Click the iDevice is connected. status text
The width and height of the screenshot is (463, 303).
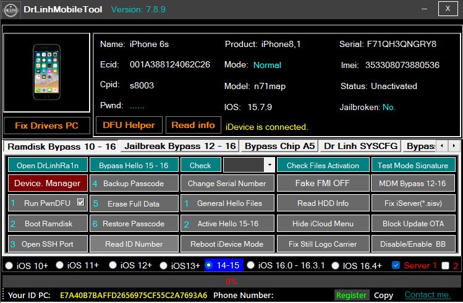tap(266, 127)
